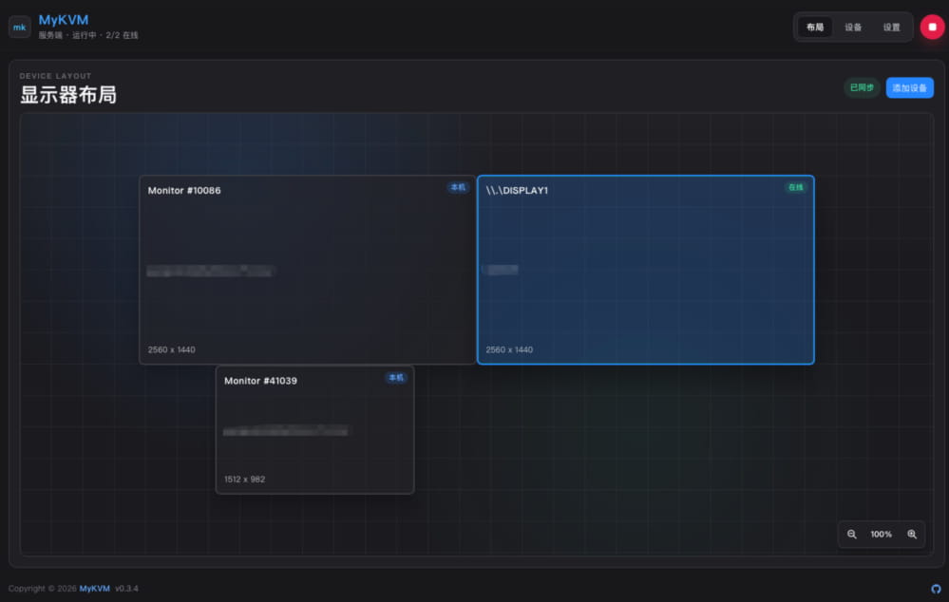Viewport: 949px width, 602px height.
Task: Click 2560 x 1440 on Monitor #10086
Action: pyautogui.click(x=171, y=349)
